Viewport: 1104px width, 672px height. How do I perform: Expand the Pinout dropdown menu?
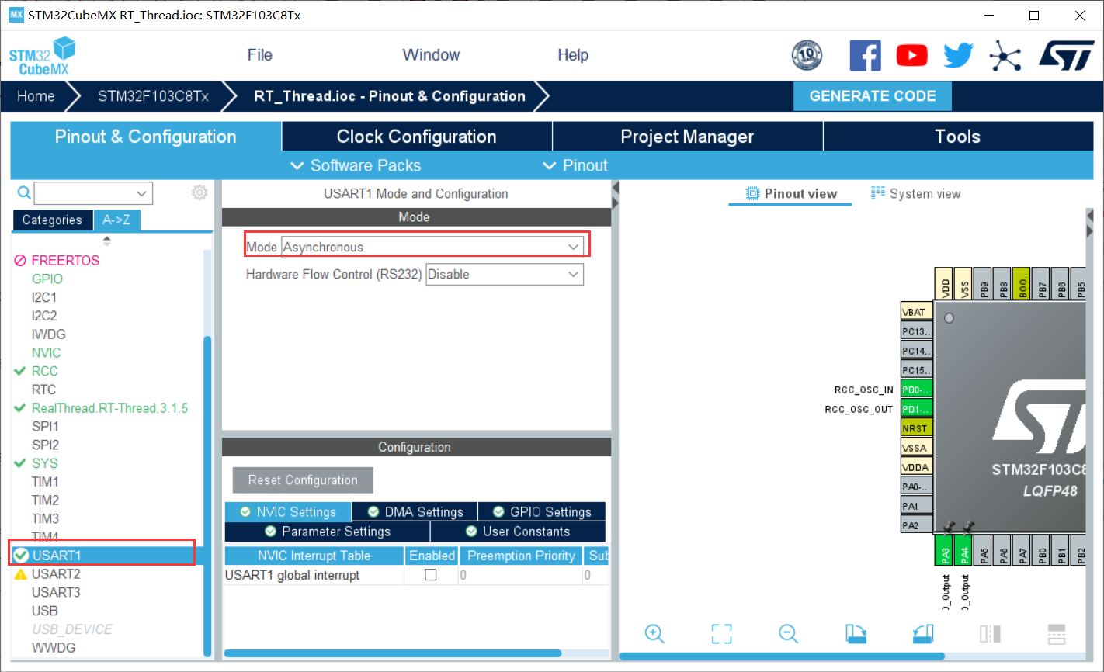575,165
